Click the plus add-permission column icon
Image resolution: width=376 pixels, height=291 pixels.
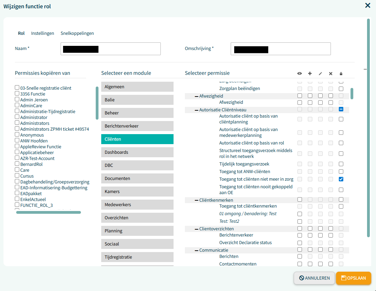click(x=310, y=73)
